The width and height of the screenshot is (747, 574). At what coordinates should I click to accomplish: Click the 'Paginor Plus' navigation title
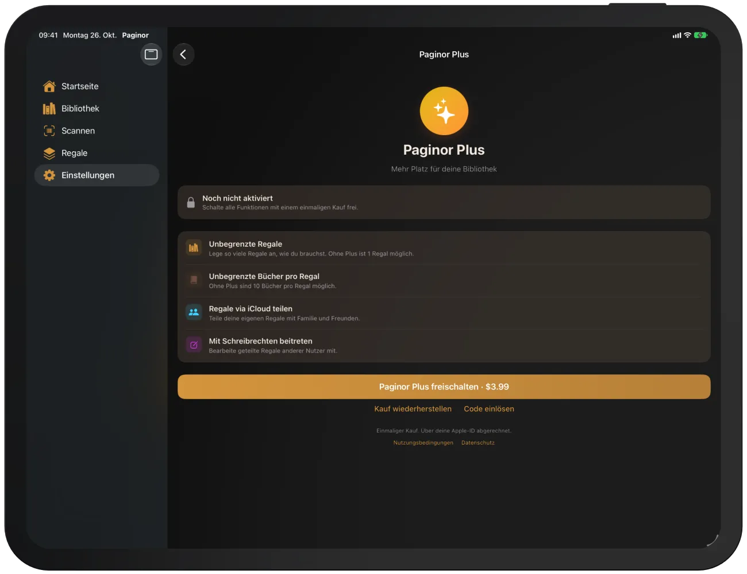[444, 55]
